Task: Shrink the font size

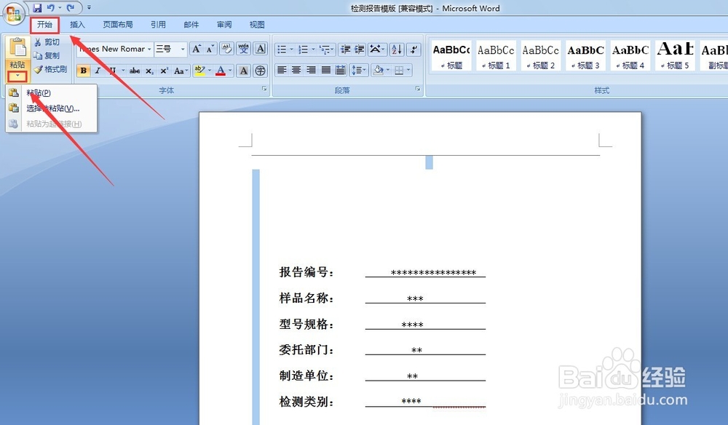Action: [x=210, y=49]
